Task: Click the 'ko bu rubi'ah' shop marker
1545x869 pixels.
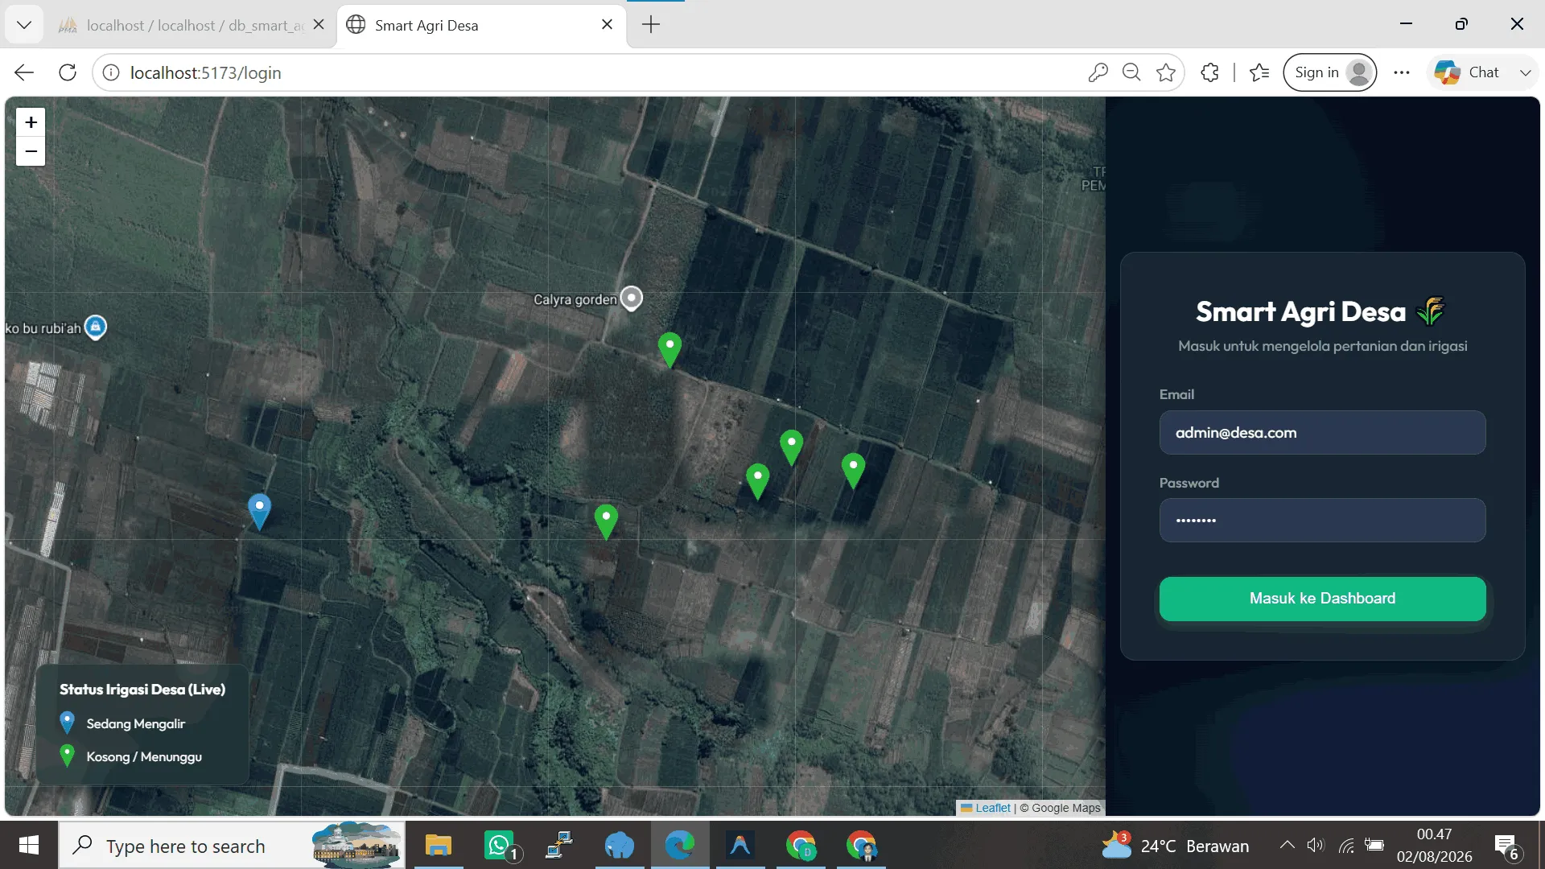Action: 96,327
